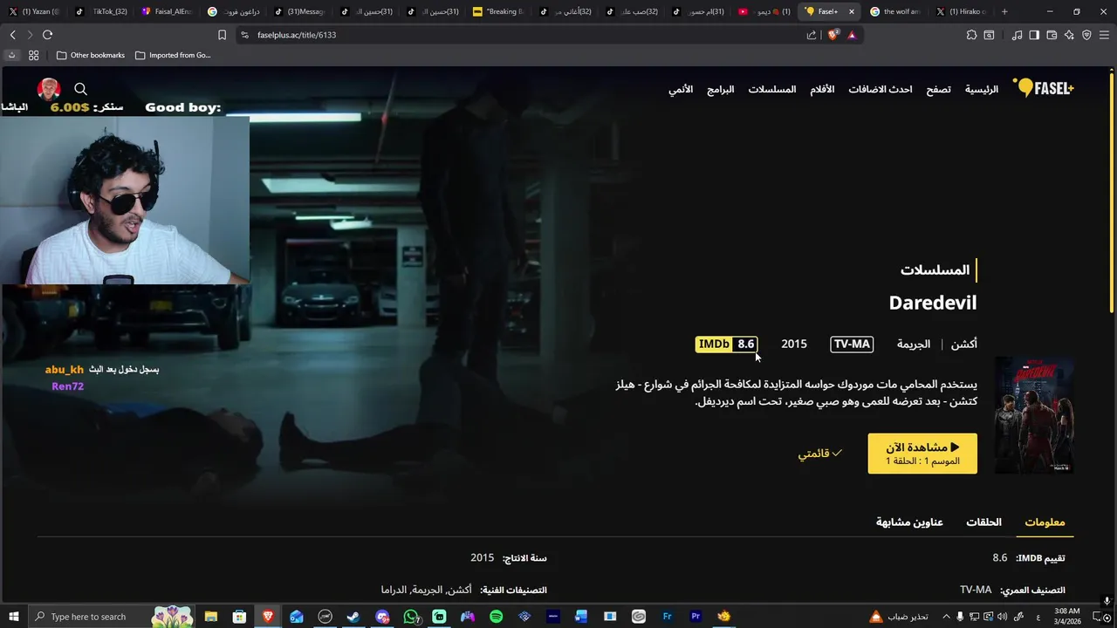This screenshot has width=1117, height=628.
Task: Open a new browser tab with plus
Action: tap(1004, 11)
